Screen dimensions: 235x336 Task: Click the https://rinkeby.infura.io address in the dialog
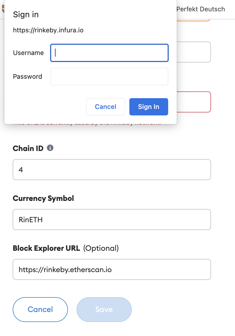pyautogui.click(x=48, y=30)
